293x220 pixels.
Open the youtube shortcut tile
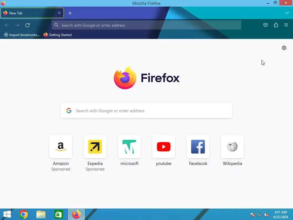164,147
